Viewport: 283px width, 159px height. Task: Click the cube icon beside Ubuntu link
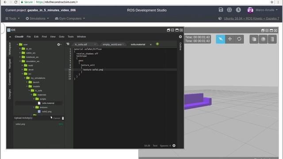point(220,19)
